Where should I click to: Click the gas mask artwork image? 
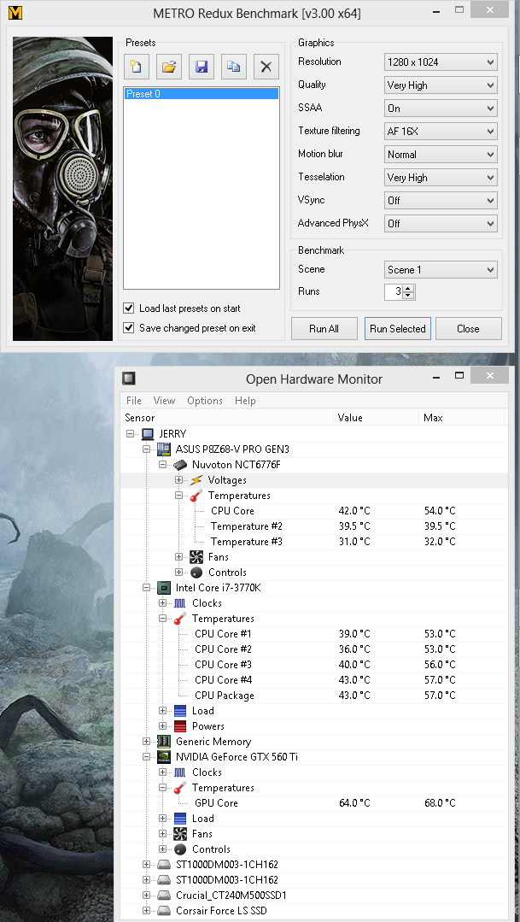(x=63, y=189)
